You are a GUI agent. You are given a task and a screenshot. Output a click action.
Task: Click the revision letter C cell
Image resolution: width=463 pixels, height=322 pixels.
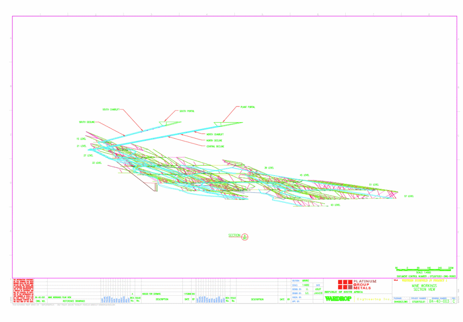pos(454,301)
